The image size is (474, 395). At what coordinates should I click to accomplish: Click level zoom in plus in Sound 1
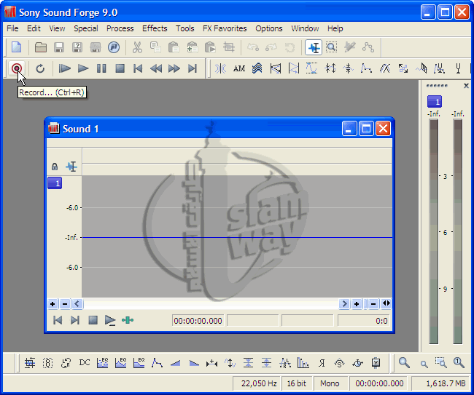click(x=53, y=303)
